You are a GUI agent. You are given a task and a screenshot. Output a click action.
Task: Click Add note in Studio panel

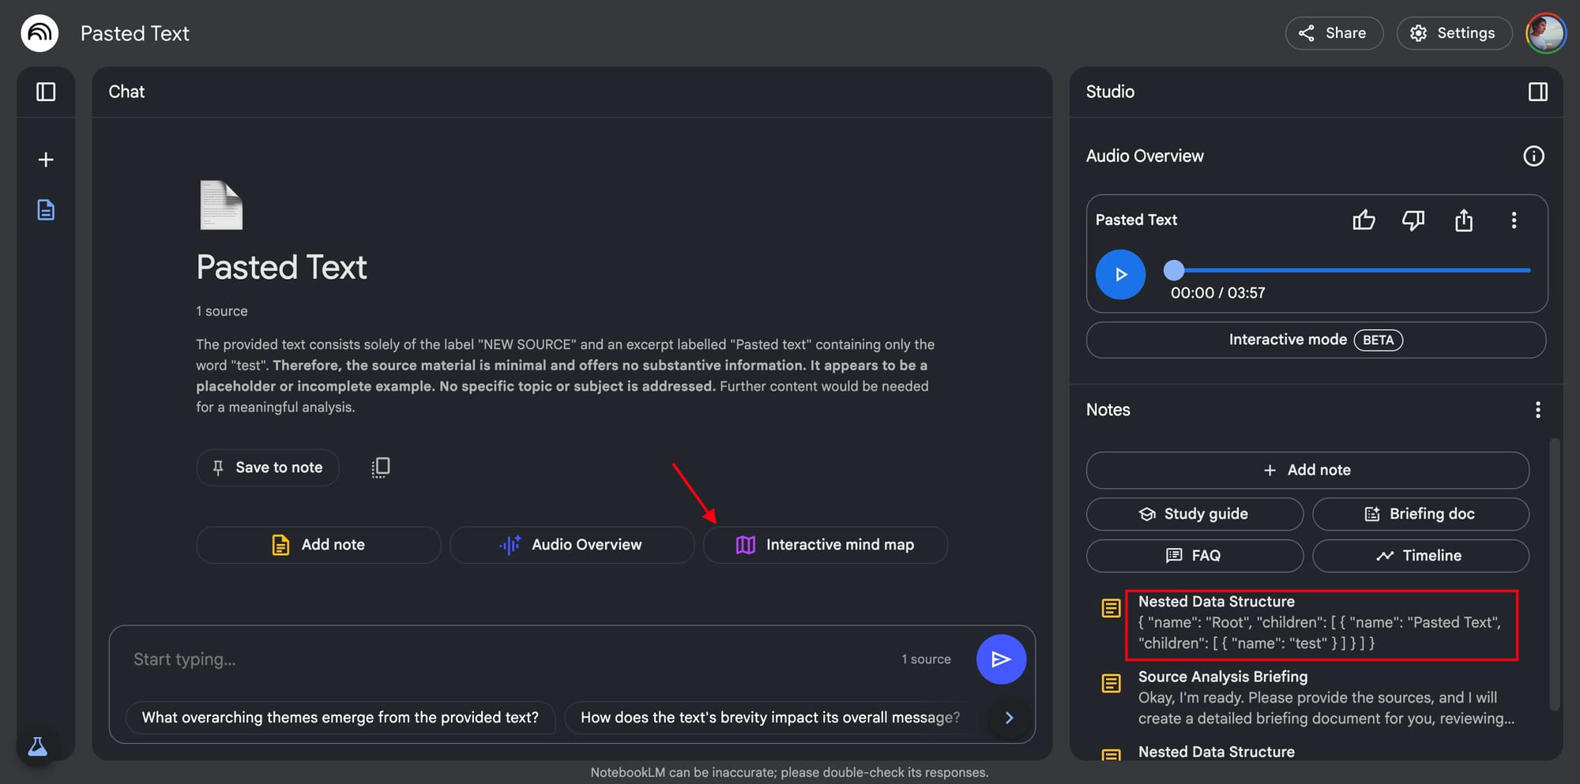1307,470
